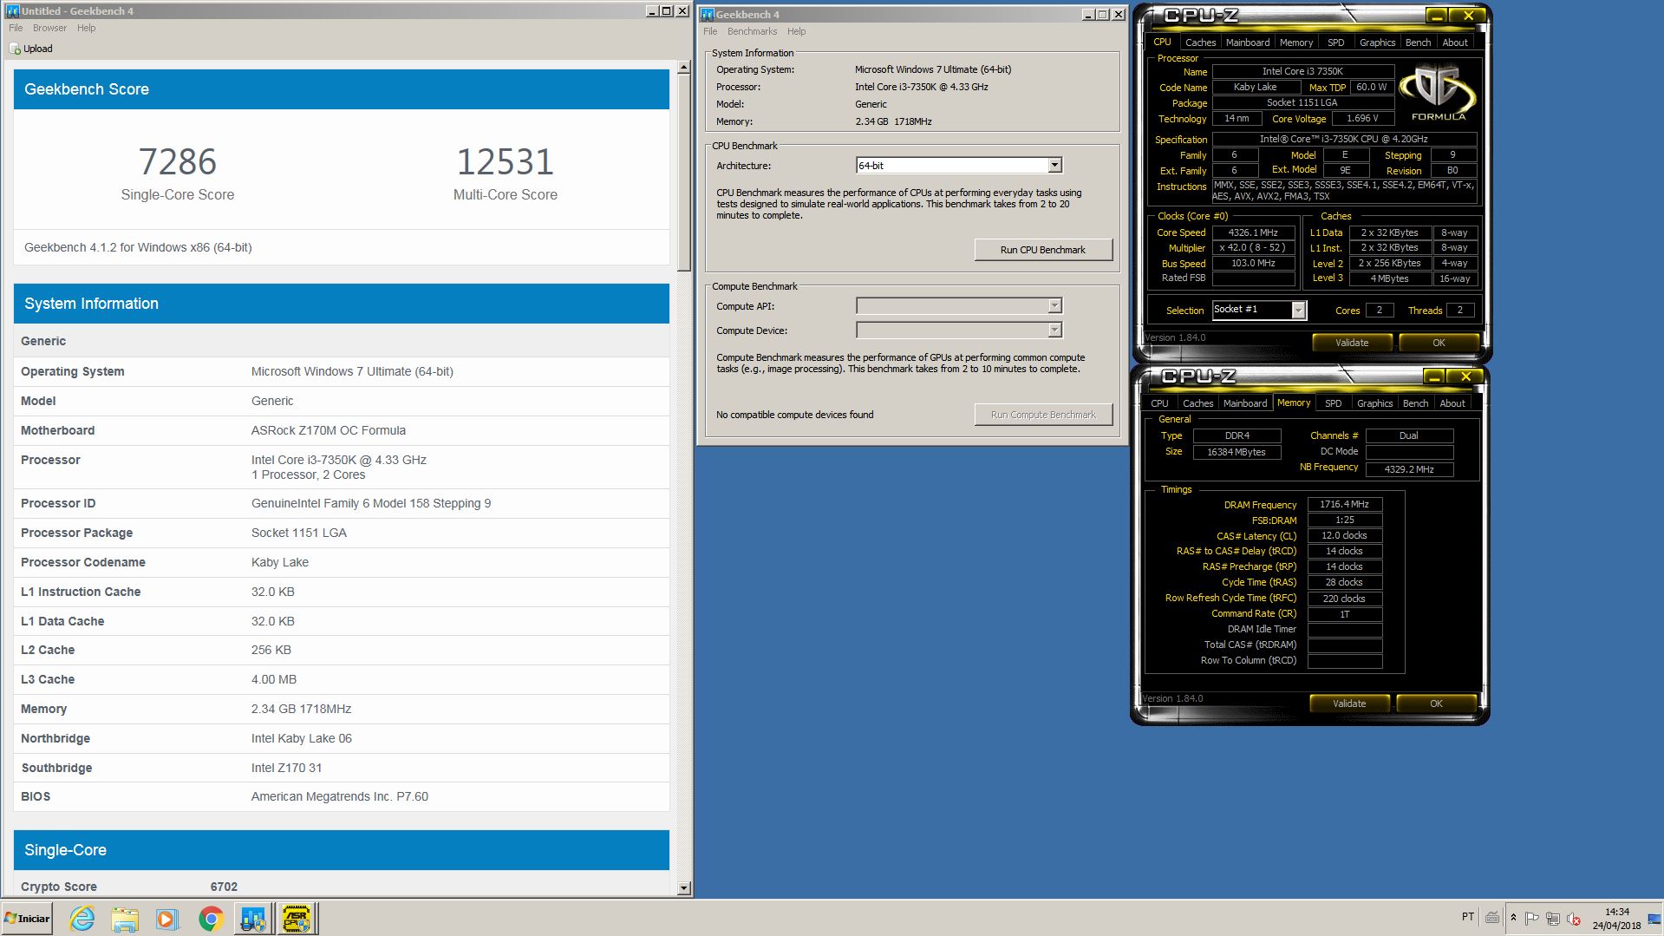
Task: Click Core Speed 4326.1 MHz field
Action: 1253,232
